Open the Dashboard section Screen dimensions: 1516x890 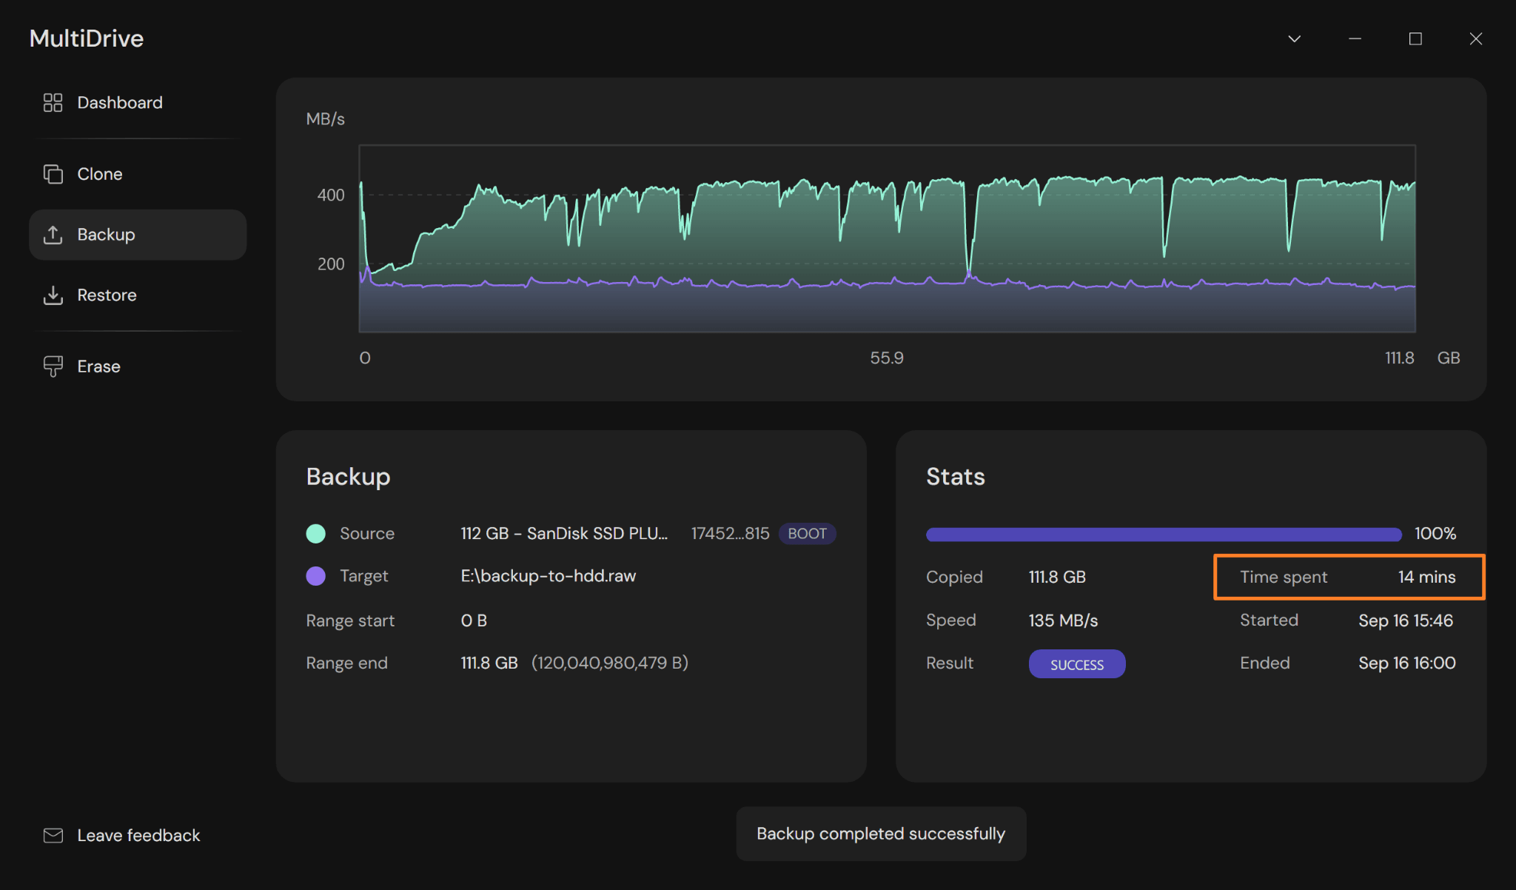coord(138,103)
